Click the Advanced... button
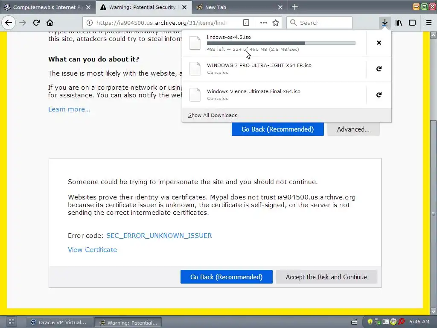The image size is (437, 328). pyautogui.click(x=353, y=129)
